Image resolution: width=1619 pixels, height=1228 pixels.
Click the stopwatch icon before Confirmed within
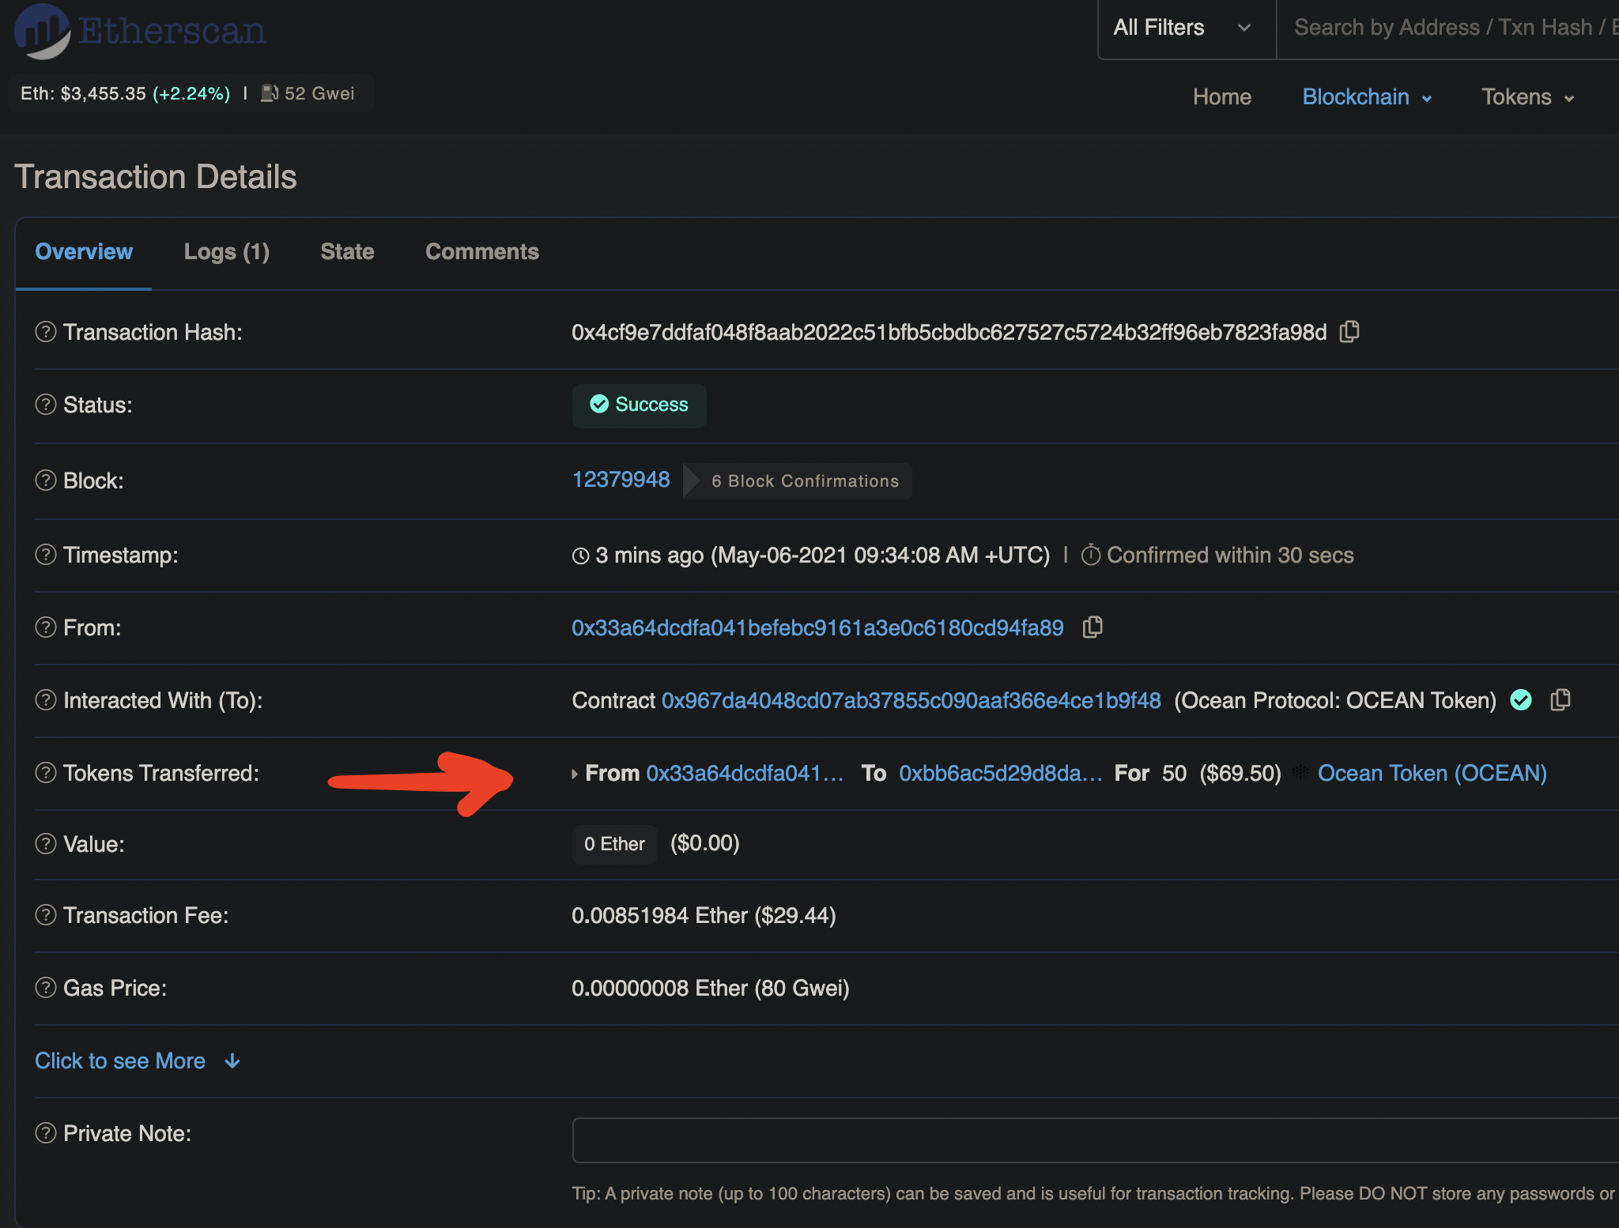[x=1091, y=555]
